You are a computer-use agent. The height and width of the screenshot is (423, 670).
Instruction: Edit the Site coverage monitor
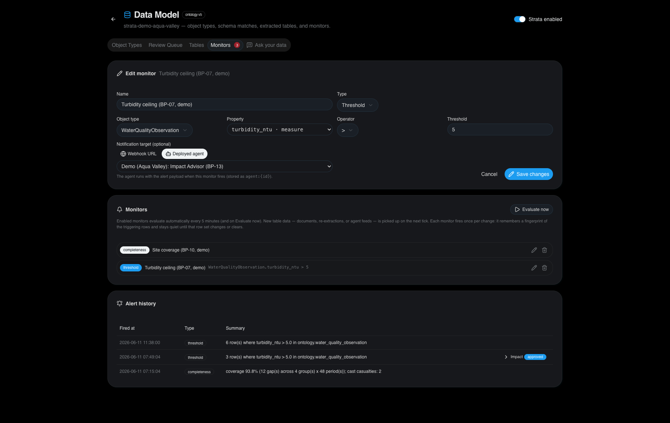[x=534, y=250]
